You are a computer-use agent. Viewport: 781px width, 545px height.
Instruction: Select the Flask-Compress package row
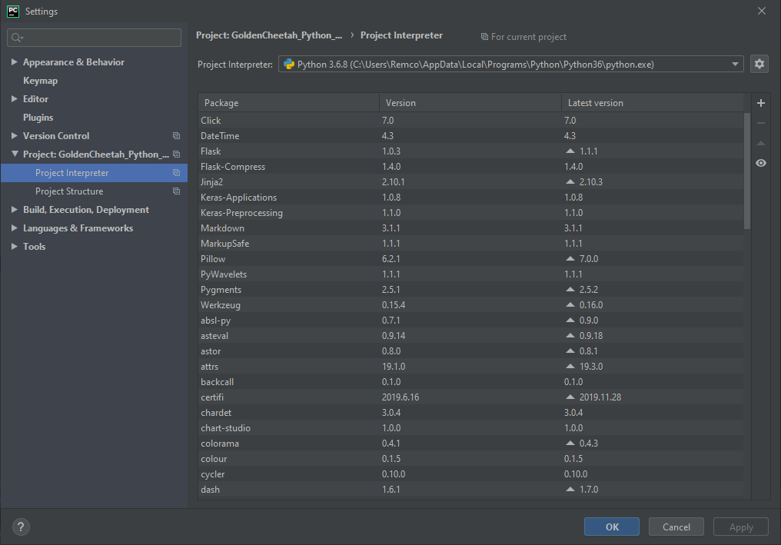coord(470,166)
